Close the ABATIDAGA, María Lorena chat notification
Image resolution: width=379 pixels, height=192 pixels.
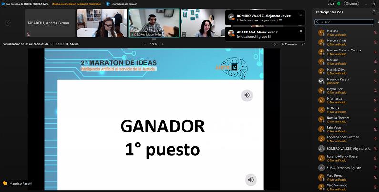301,31
